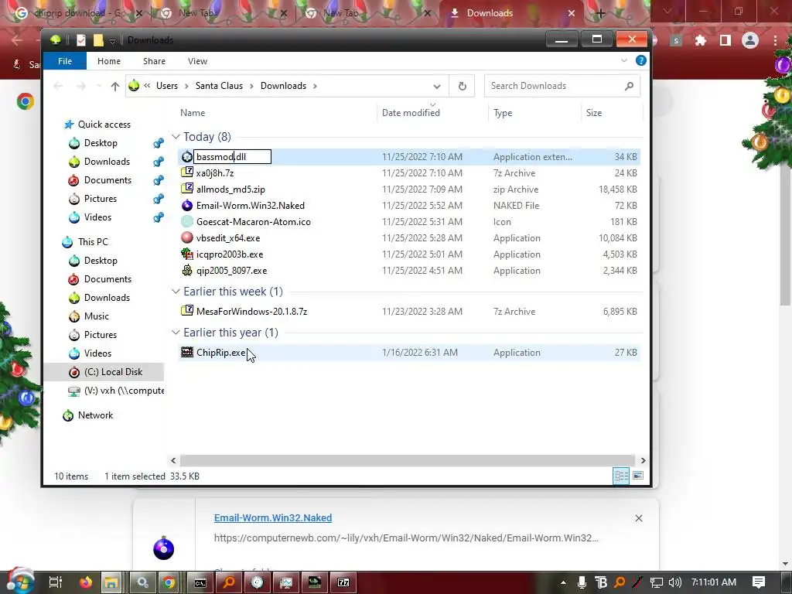Select This PC in navigation pane
Viewport: 792px width, 594px height.
pos(93,242)
